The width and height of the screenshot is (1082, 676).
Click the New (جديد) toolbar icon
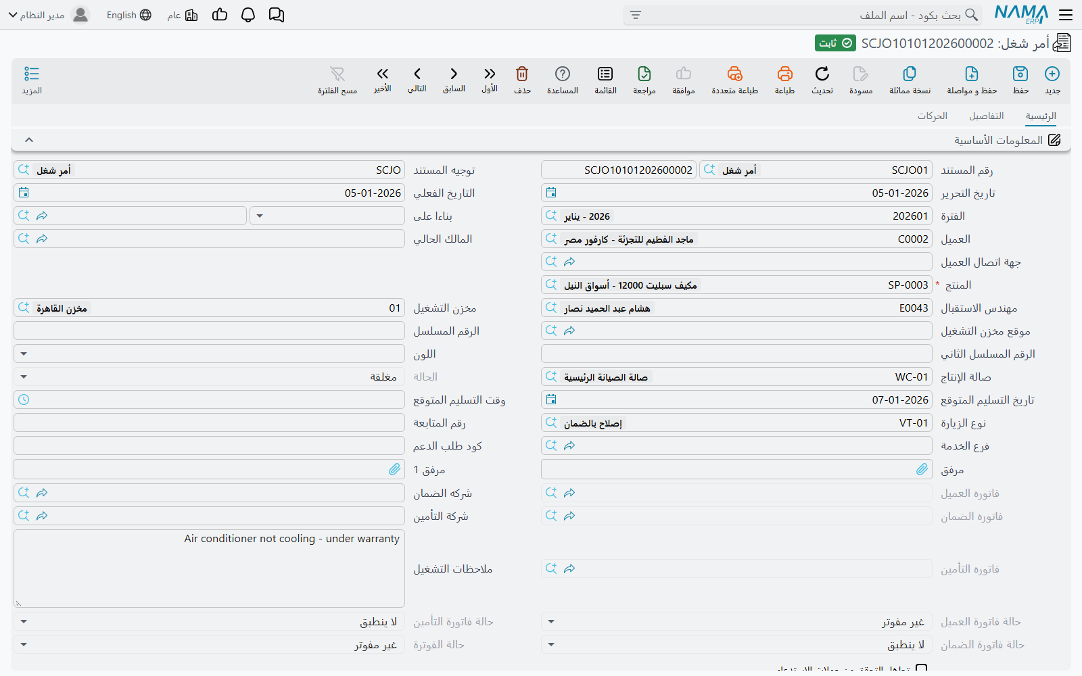(x=1052, y=74)
